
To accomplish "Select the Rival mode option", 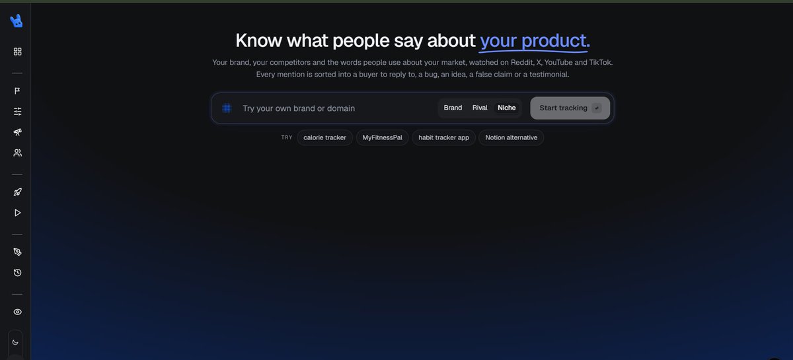I will point(480,108).
